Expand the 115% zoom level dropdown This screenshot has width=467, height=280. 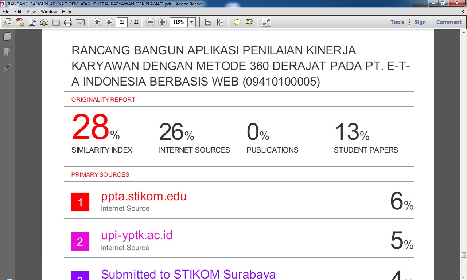[x=192, y=22]
